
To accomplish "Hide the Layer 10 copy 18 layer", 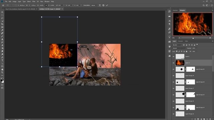I will (x=174, y=82).
